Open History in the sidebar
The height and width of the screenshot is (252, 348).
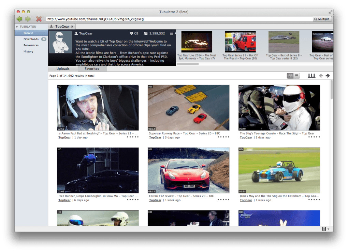pos(28,52)
